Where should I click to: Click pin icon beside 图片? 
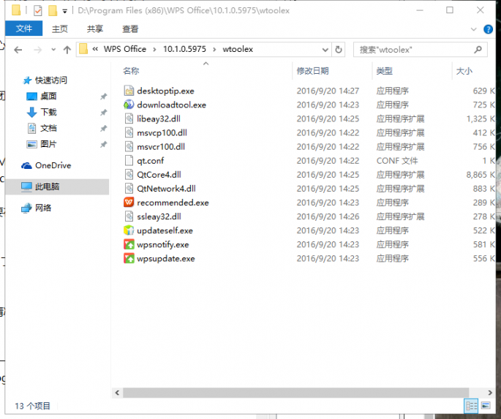[103, 144]
